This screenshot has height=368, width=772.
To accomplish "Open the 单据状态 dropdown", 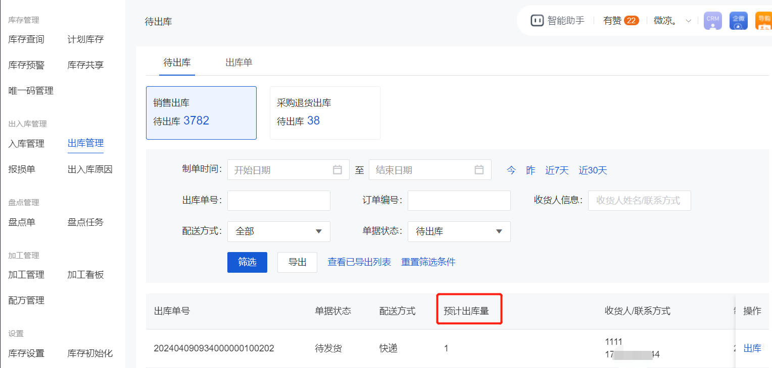I will tap(459, 231).
